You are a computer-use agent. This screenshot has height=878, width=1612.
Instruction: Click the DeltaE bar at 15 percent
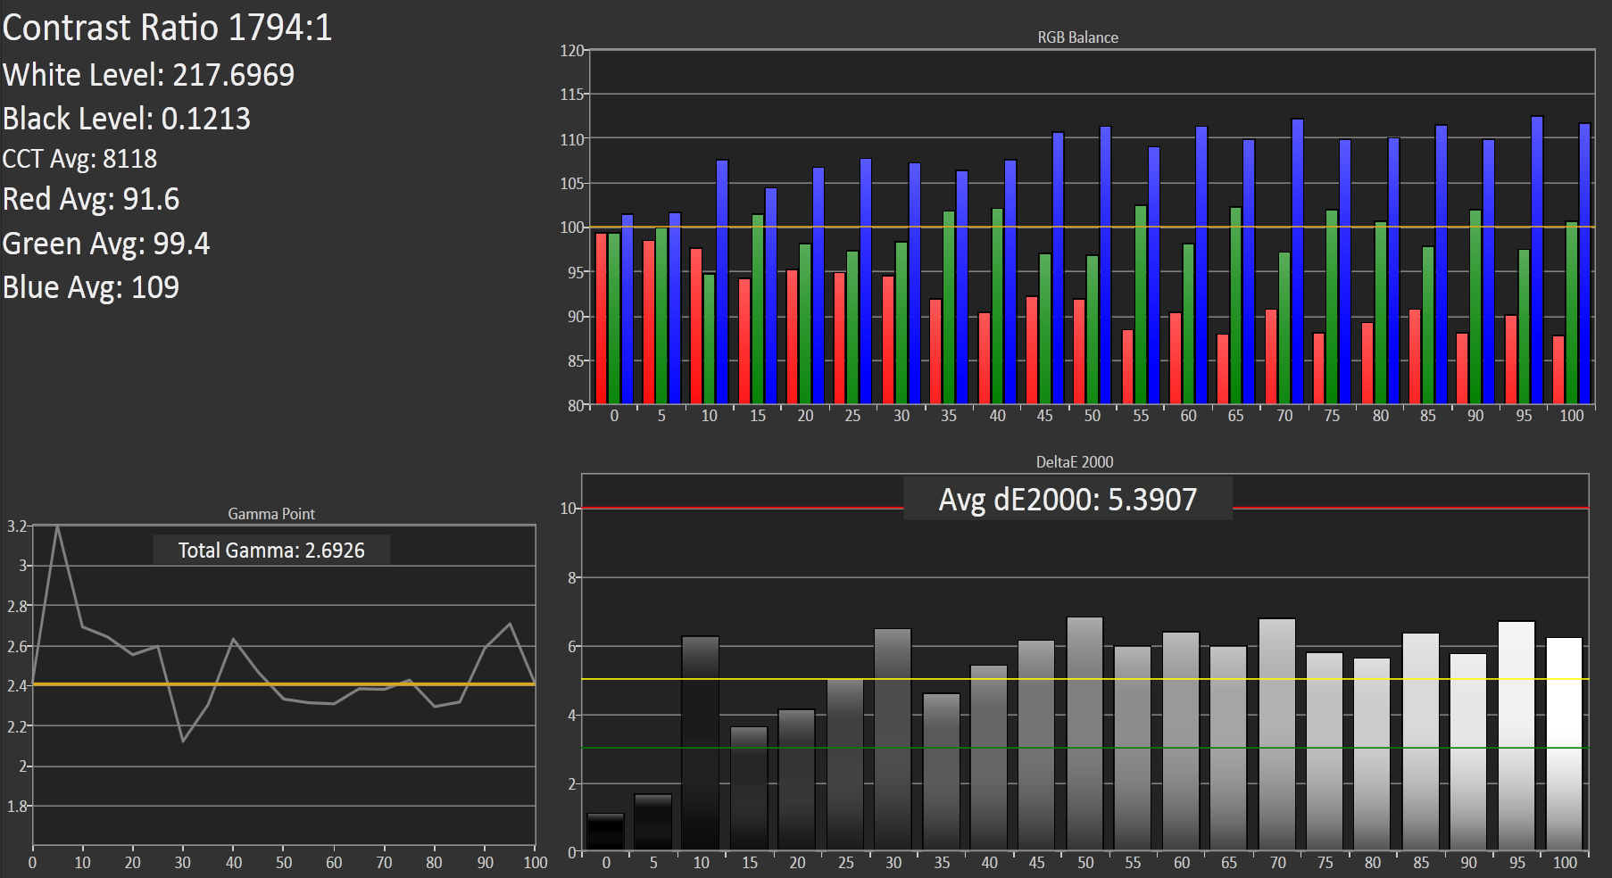click(x=749, y=789)
